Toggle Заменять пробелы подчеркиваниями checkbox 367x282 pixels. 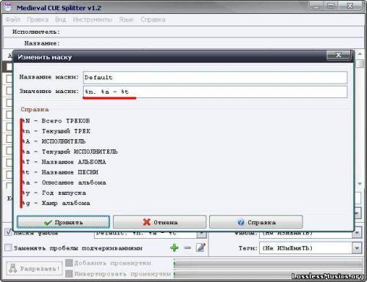coord(8,248)
